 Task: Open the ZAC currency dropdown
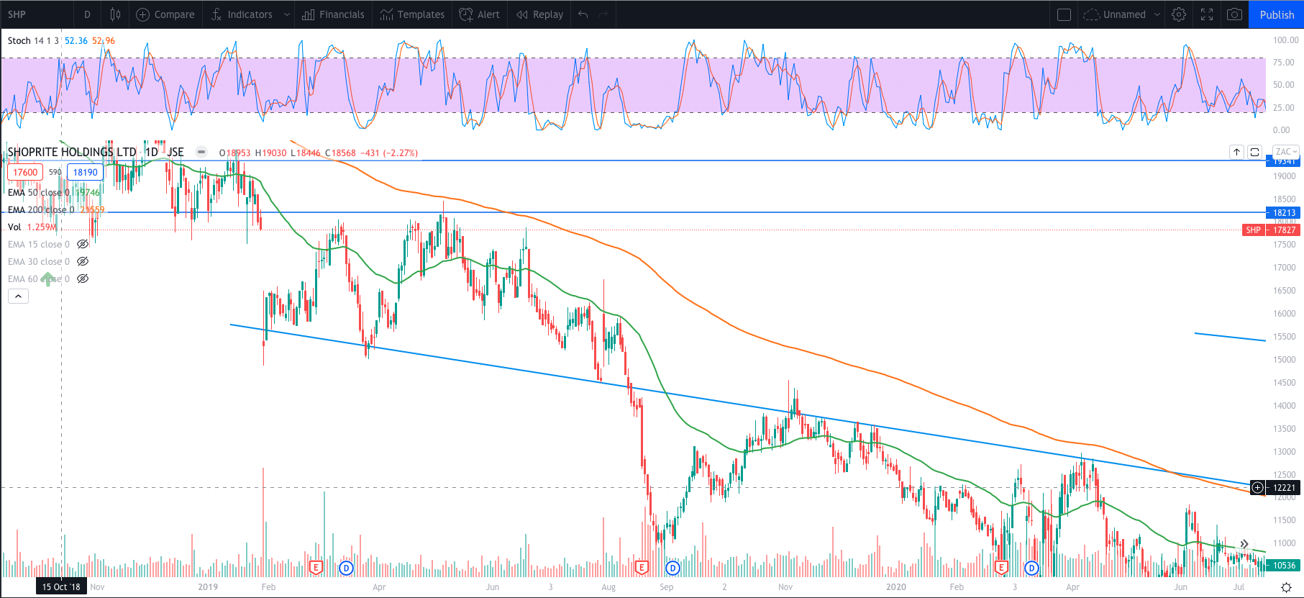tap(1285, 152)
